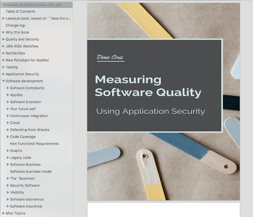Image resolution: width=253 pixels, height=217 pixels.
Task: Go to Software insurance label
Action: (x=26, y=206)
